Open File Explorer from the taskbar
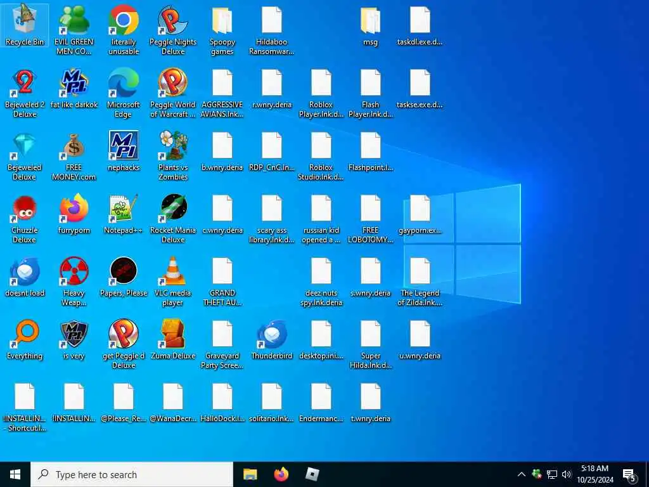This screenshot has height=487, width=649. pyautogui.click(x=250, y=474)
